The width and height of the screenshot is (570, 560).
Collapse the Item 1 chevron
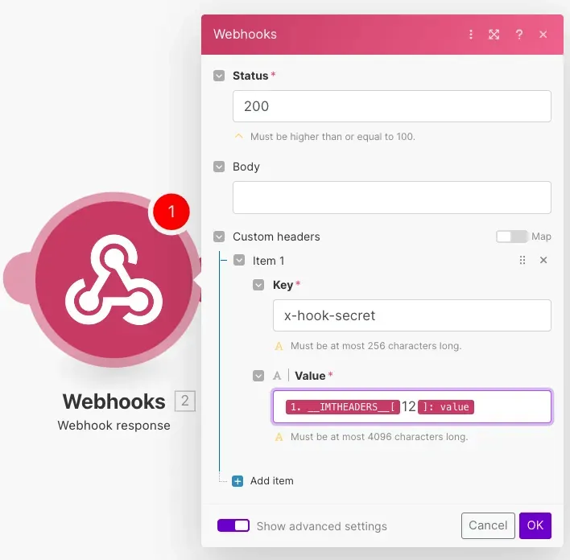239,260
